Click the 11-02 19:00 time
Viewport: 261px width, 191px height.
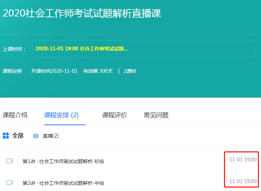[x=243, y=181]
